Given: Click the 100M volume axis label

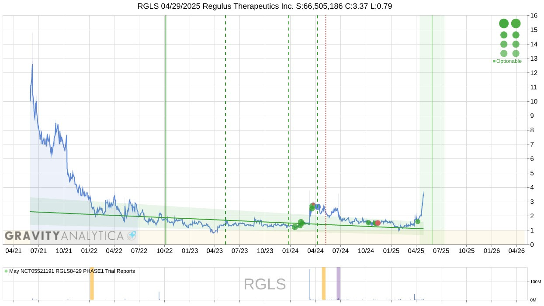Looking at the screenshot, I should (x=535, y=282).
